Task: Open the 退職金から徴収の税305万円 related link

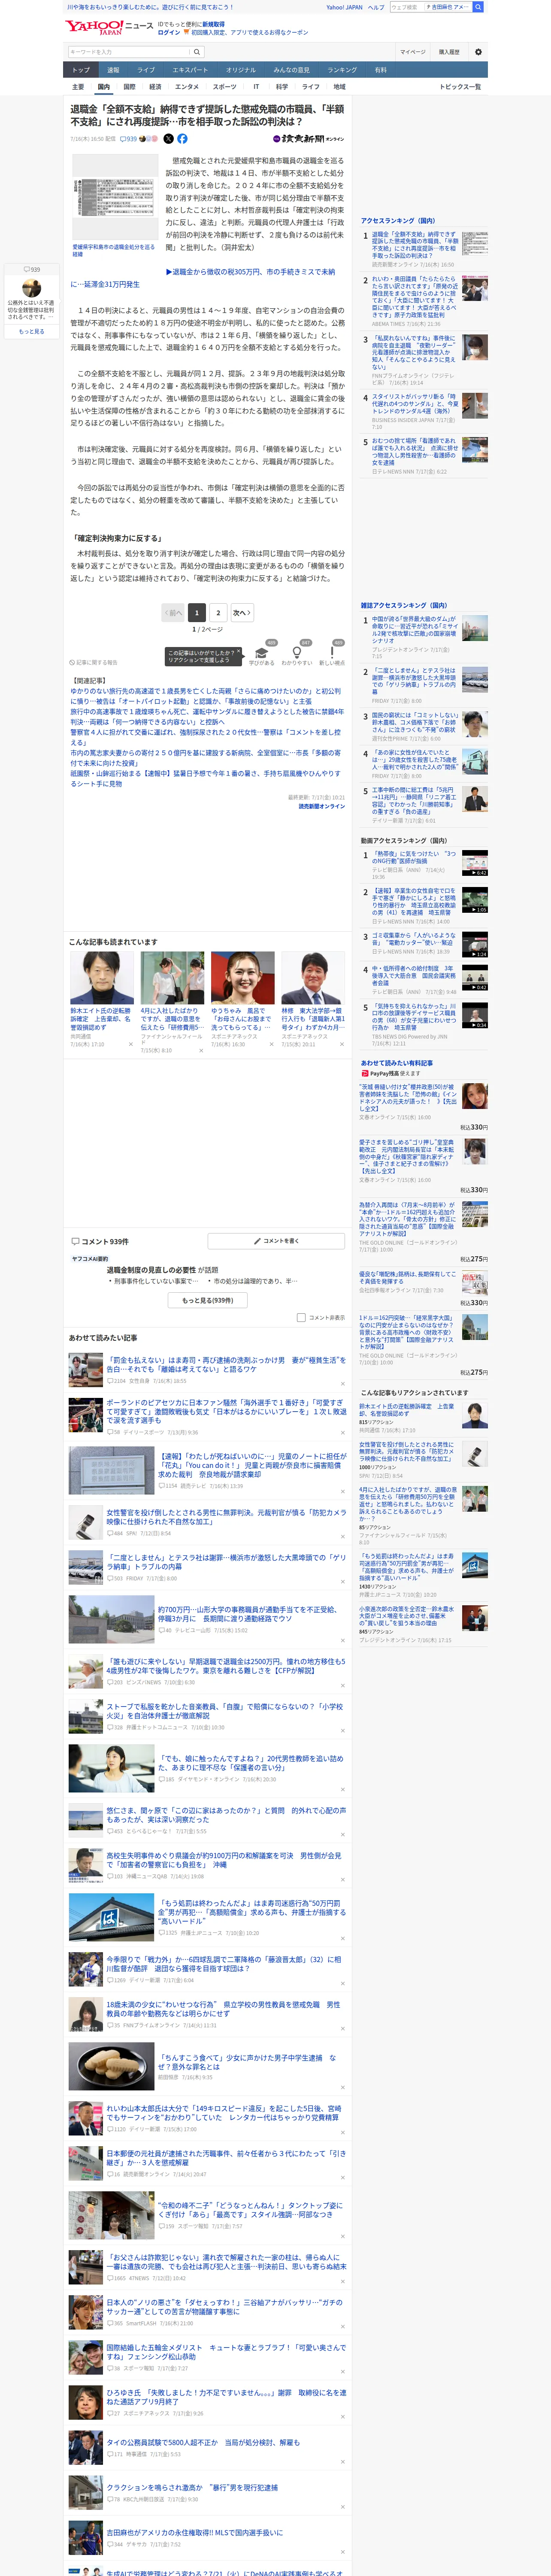Action: pos(203,278)
